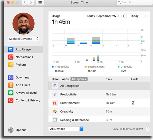Click Updated today at 2:00 PM text

tap(128, 129)
